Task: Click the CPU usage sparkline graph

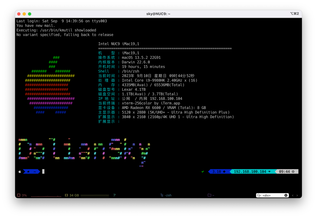Action: coord(46,196)
